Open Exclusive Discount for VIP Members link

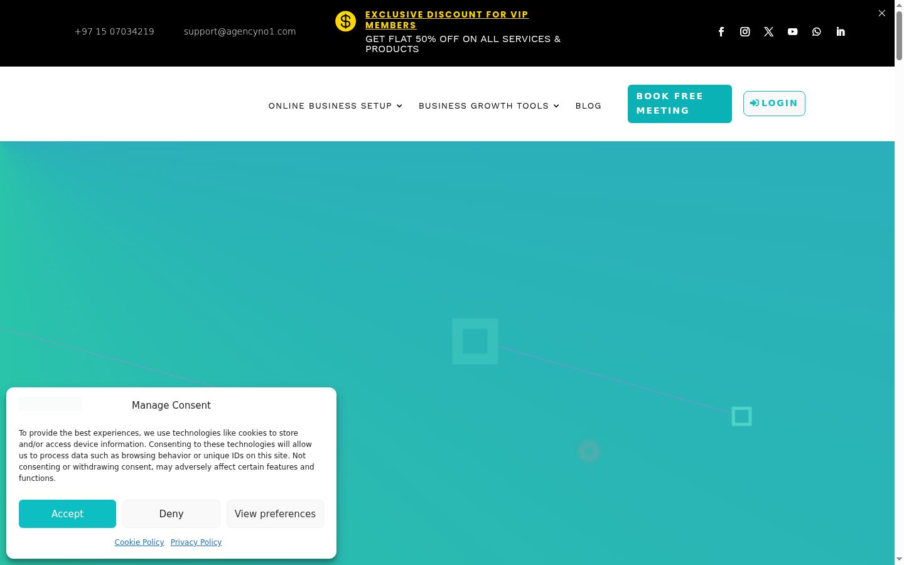point(447,19)
